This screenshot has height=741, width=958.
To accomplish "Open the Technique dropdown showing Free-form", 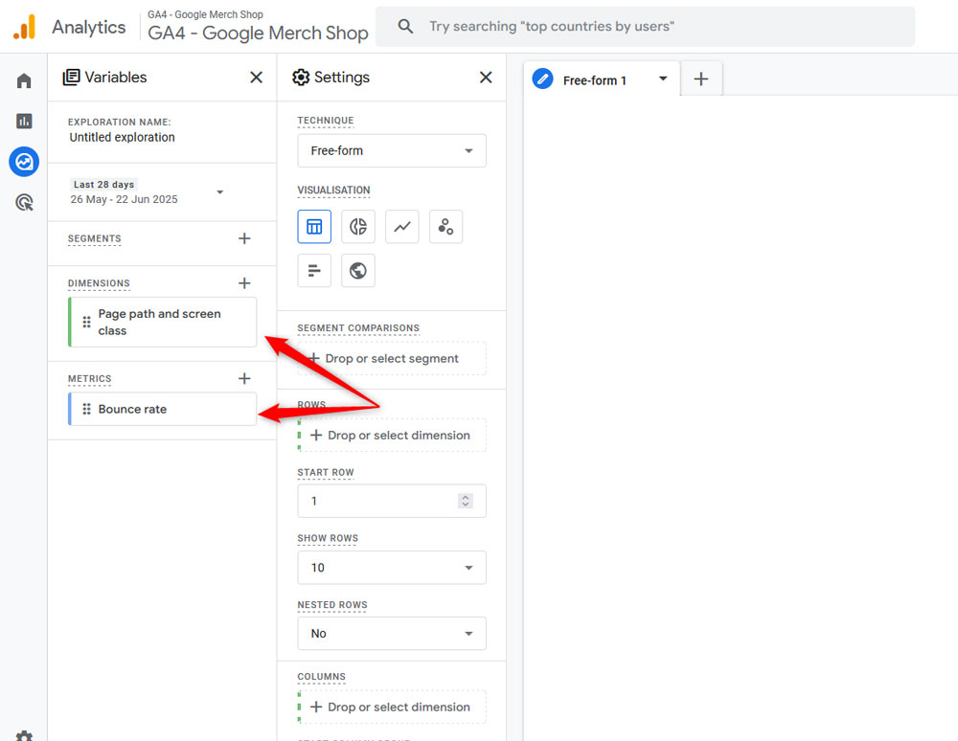I will pyautogui.click(x=391, y=150).
